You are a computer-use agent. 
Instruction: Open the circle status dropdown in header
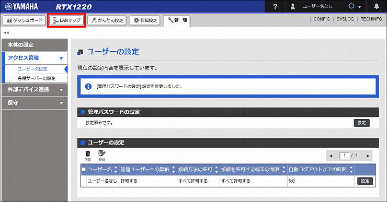coord(355,6)
